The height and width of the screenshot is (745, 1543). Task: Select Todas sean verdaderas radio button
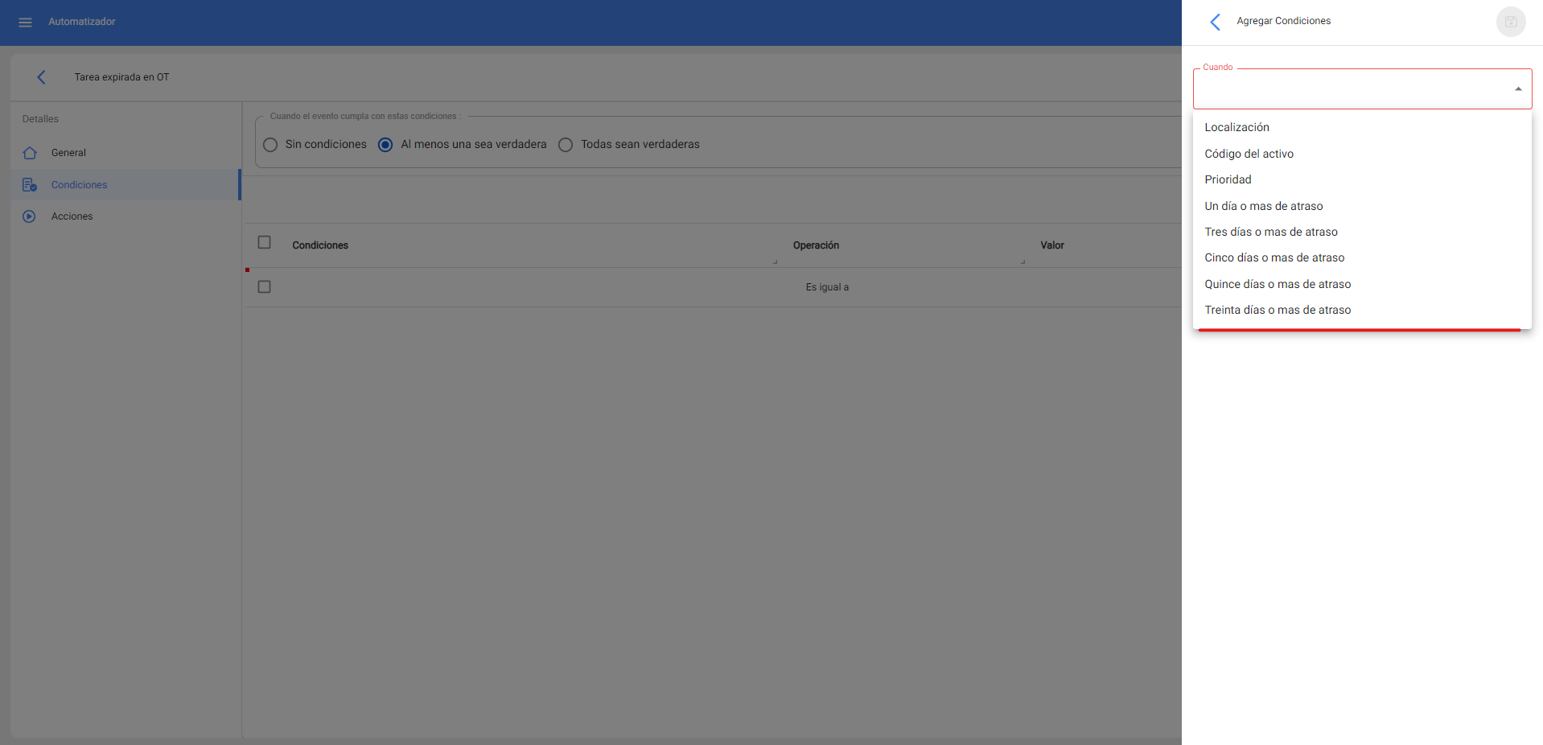(x=566, y=145)
